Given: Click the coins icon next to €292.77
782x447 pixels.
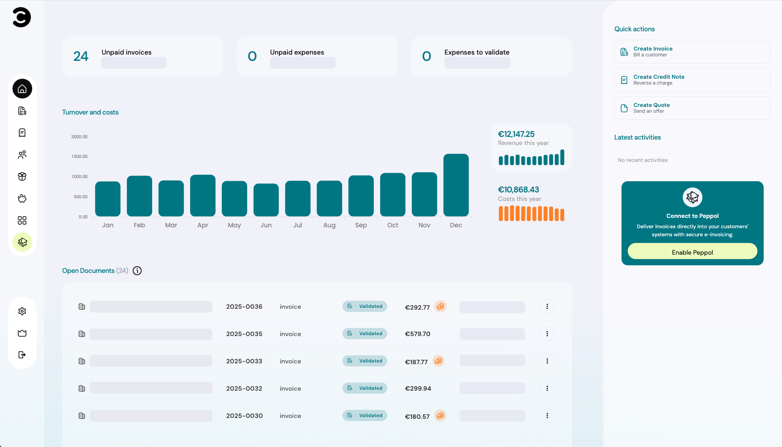Looking at the screenshot, I should coord(440,307).
